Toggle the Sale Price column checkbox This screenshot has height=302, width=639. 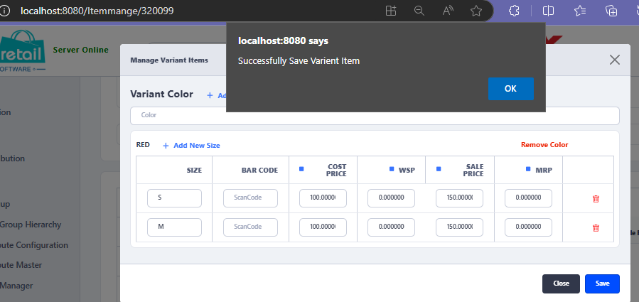(439, 169)
